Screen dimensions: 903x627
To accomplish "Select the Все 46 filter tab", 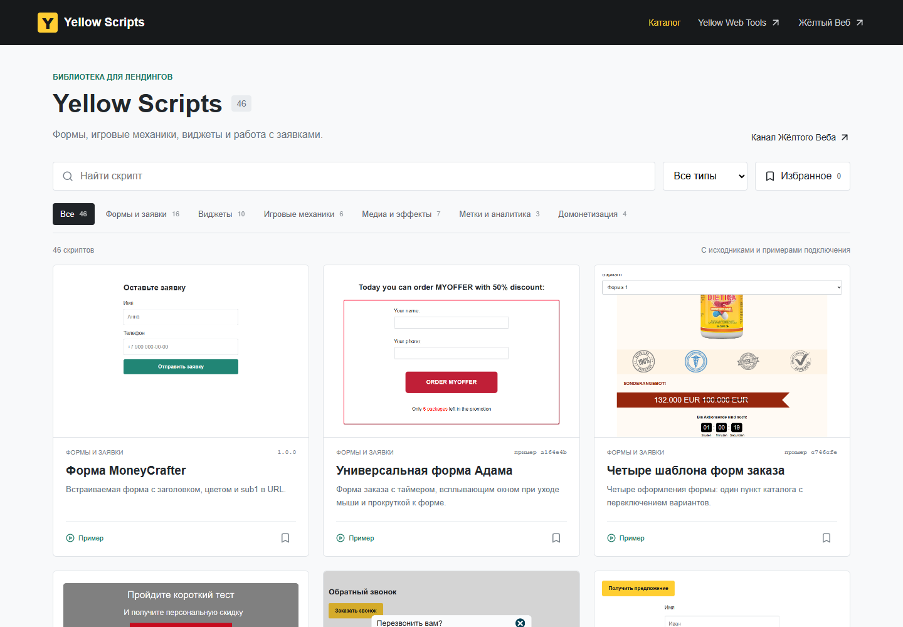I will click(x=73, y=214).
